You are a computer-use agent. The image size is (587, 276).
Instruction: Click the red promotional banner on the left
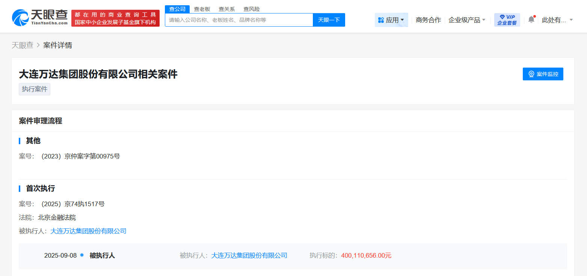[x=115, y=18]
